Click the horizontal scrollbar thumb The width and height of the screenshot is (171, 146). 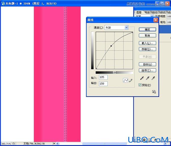(x=104, y=143)
